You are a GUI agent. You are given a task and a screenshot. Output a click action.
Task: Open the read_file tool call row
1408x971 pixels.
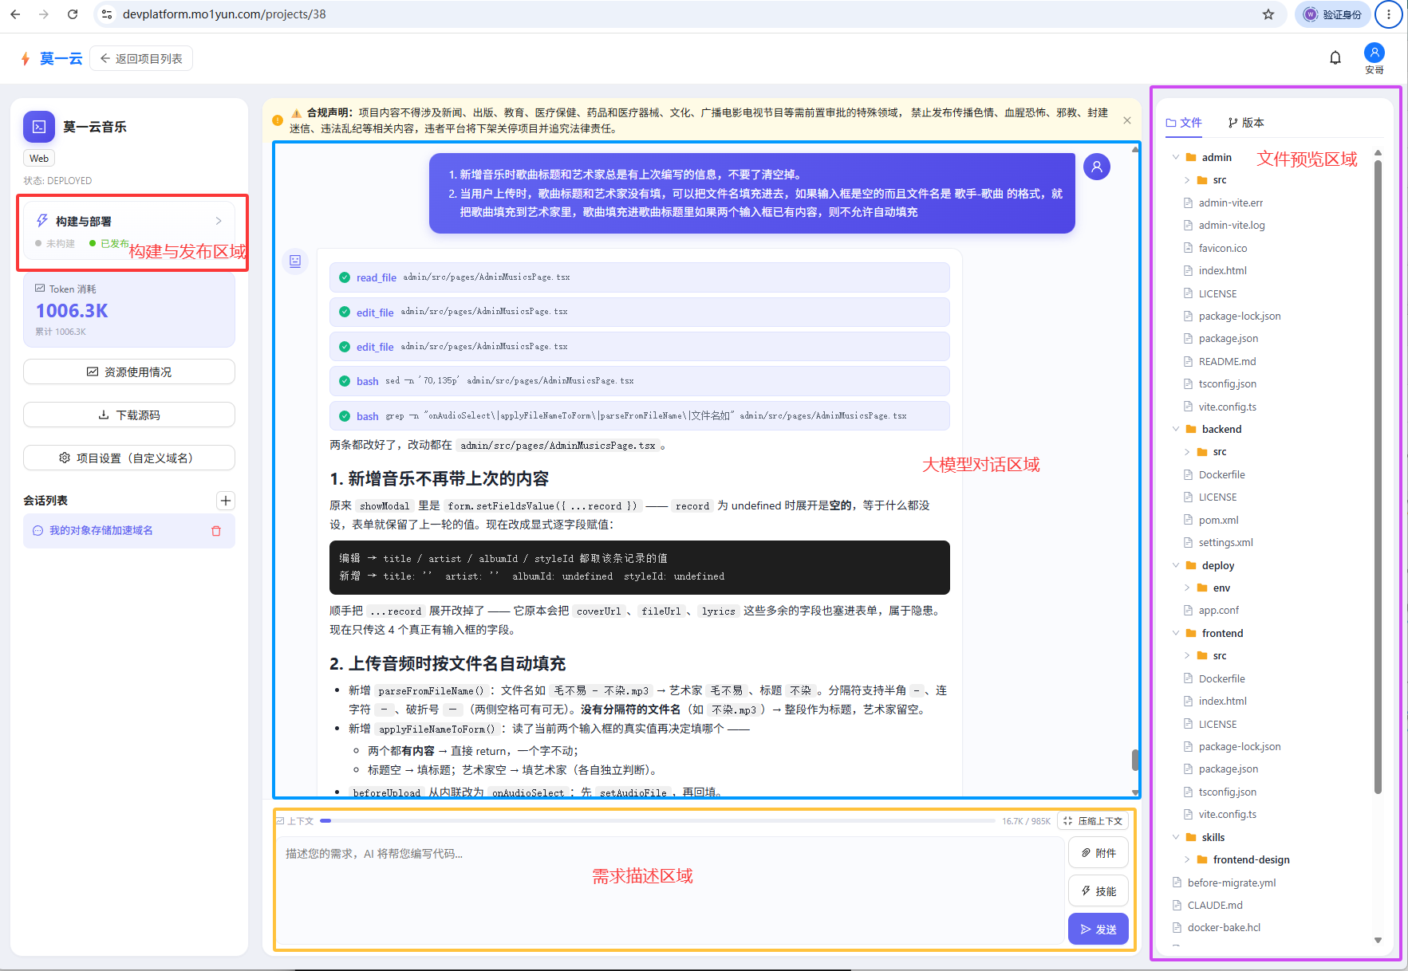click(639, 277)
